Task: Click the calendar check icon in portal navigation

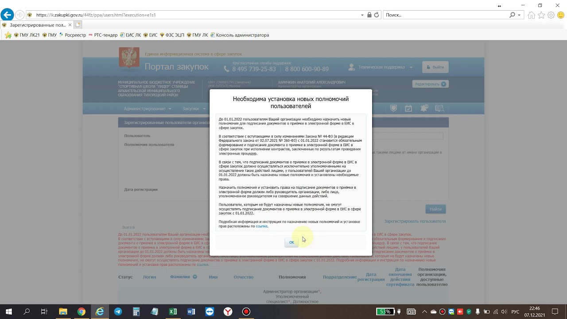Action: point(408,109)
